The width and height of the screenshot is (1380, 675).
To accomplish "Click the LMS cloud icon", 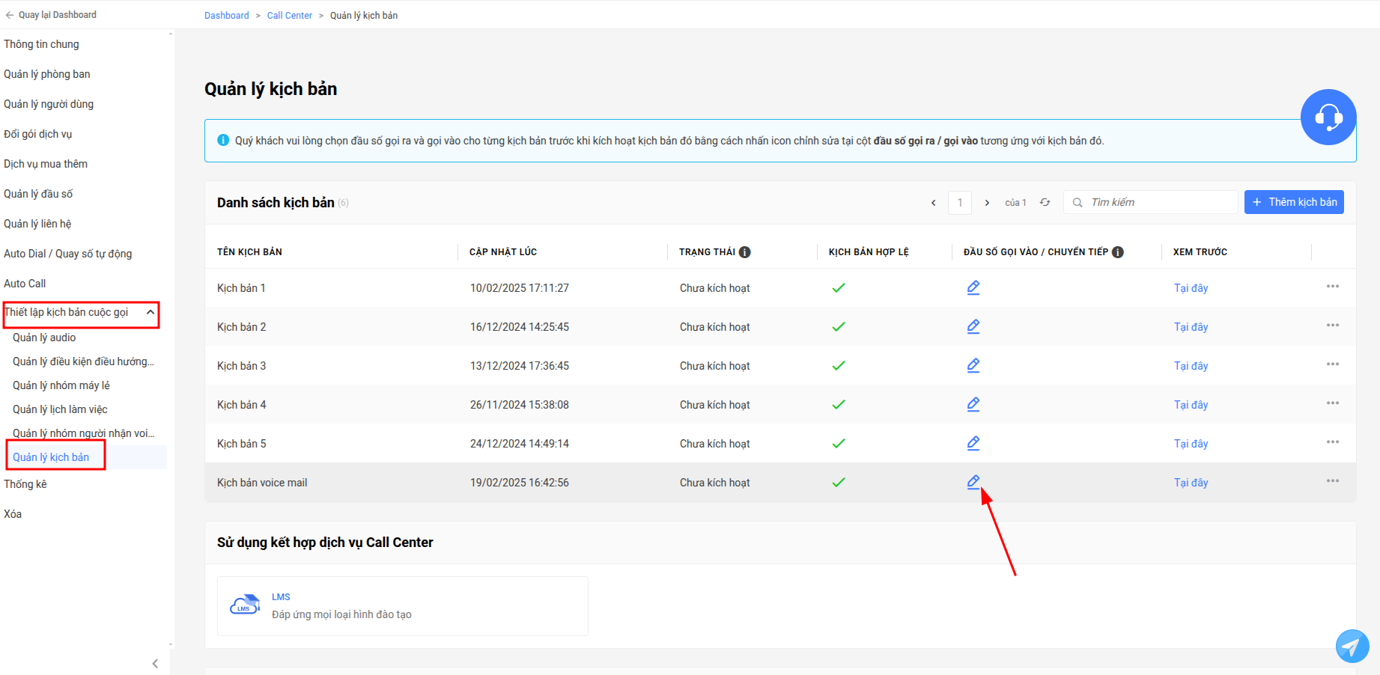I will tap(244, 605).
